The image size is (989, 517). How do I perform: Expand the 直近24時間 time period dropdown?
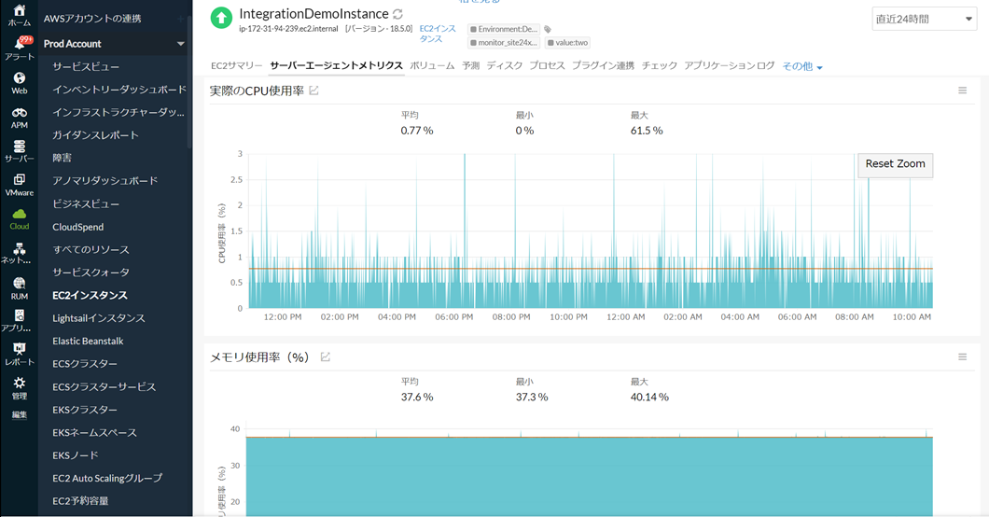[x=923, y=19]
